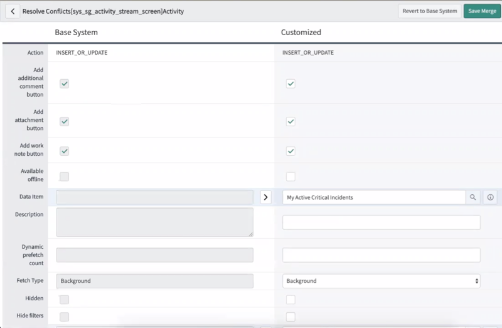Click Customized Dynamic prefetch count field

382,255
